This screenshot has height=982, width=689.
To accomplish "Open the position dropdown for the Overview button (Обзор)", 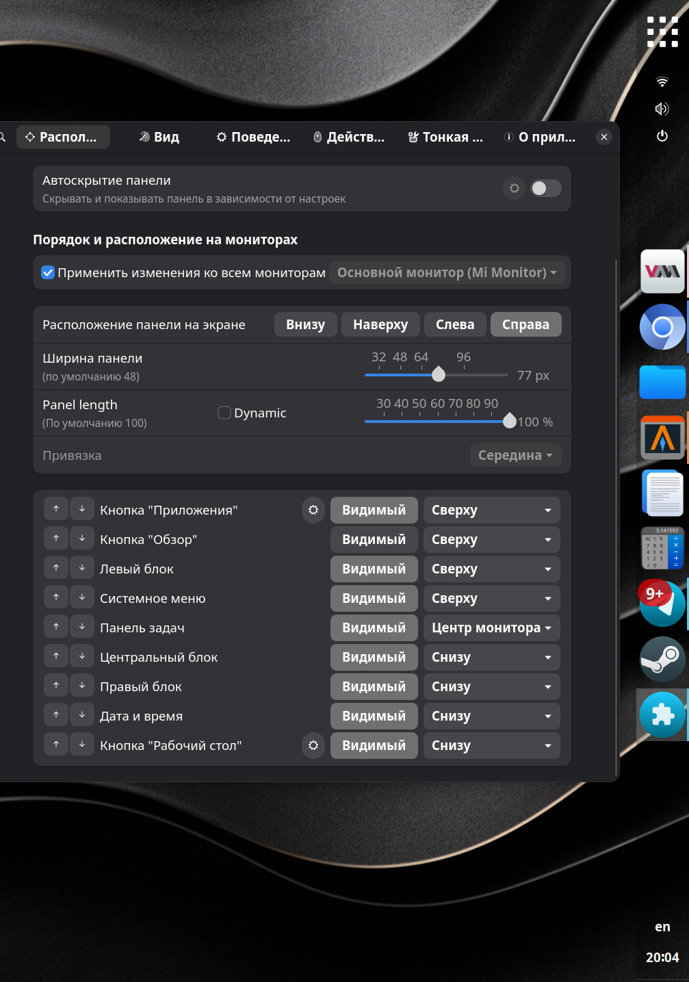I will coord(491,539).
